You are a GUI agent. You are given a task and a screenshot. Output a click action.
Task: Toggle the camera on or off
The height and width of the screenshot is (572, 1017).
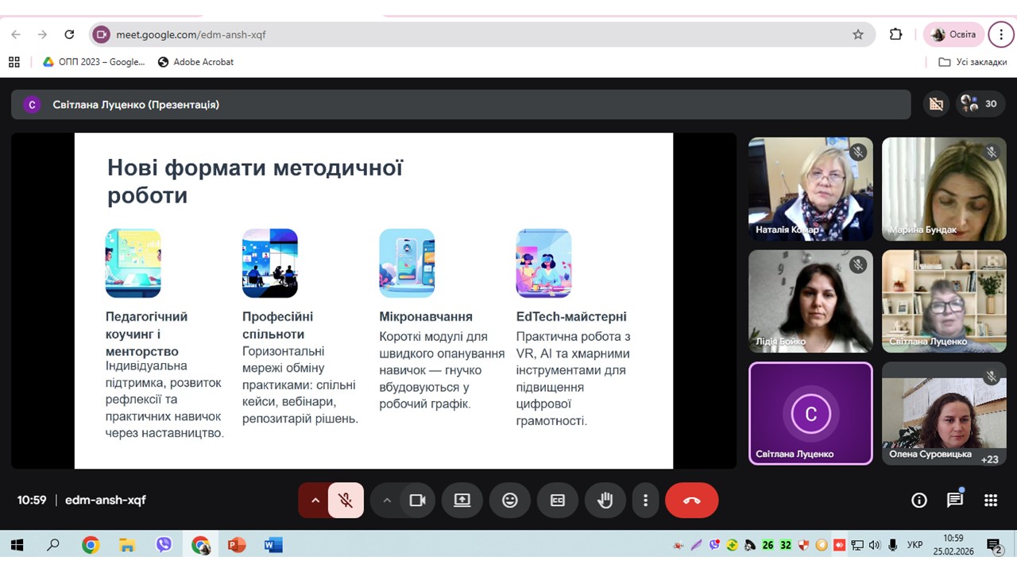(x=417, y=500)
